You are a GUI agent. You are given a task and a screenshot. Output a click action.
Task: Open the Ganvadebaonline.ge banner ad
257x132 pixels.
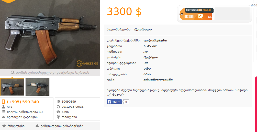pyautogui.click(x=196, y=14)
